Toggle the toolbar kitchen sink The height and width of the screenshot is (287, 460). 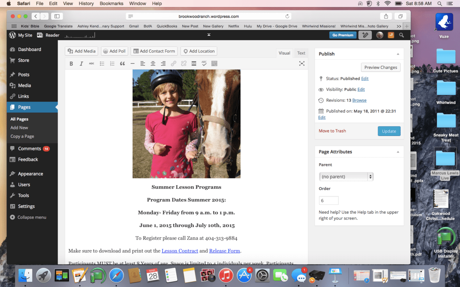click(x=214, y=63)
